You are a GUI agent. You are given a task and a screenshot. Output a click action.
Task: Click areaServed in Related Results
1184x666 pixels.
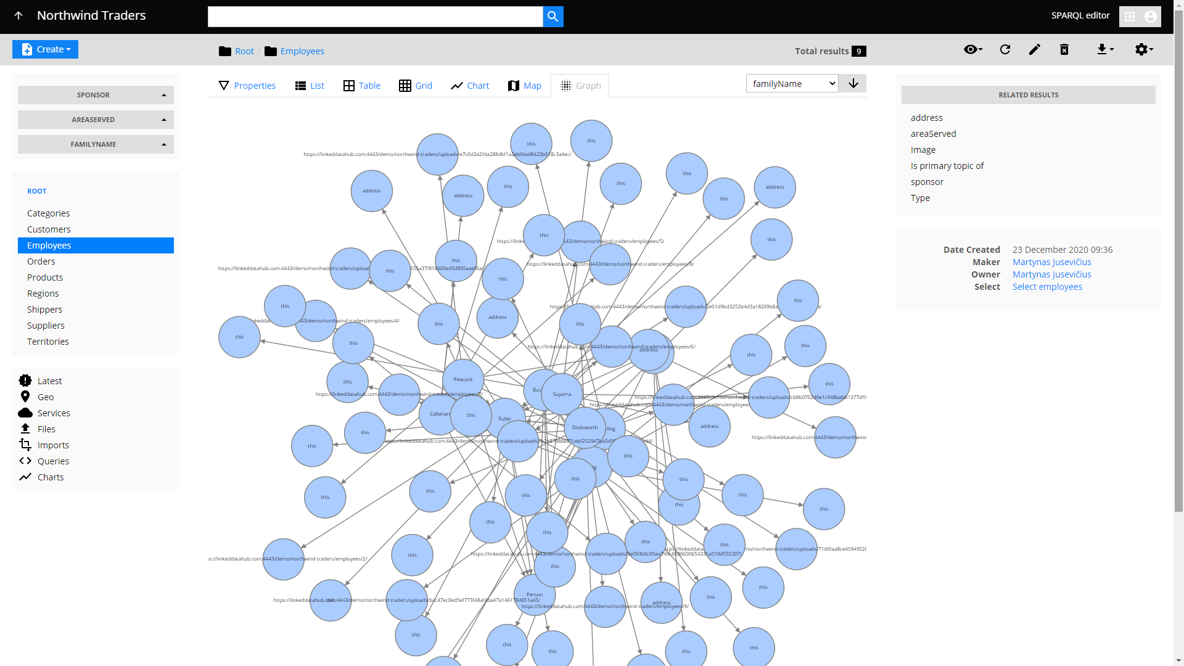pyautogui.click(x=933, y=134)
